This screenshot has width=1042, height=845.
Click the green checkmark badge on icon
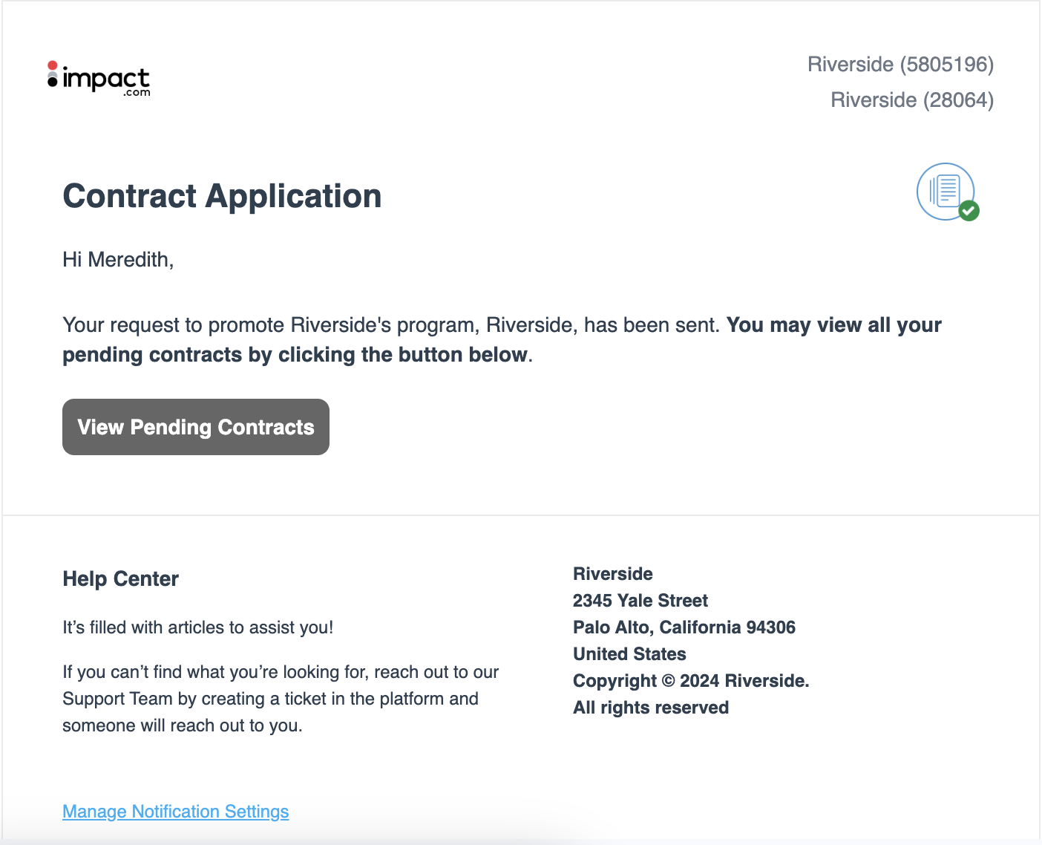tap(969, 211)
